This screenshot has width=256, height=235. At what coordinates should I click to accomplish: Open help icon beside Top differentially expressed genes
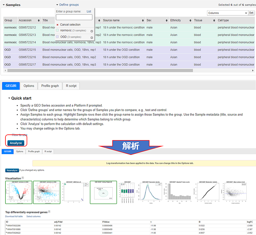click(x=49, y=212)
